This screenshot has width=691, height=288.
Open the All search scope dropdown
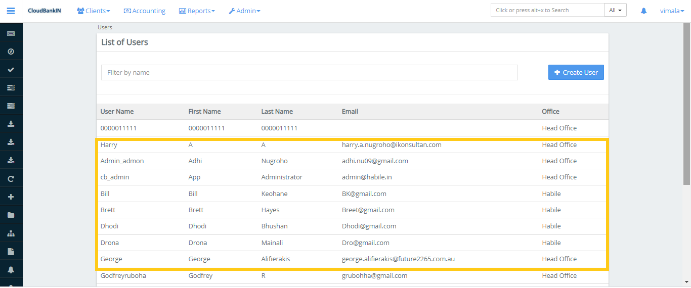(x=615, y=10)
